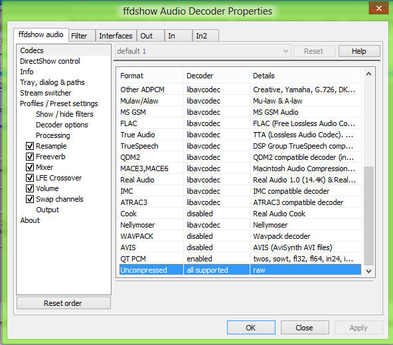Click the codec list scroll down arrow
This screenshot has width=393, height=345.
(368, 271)
